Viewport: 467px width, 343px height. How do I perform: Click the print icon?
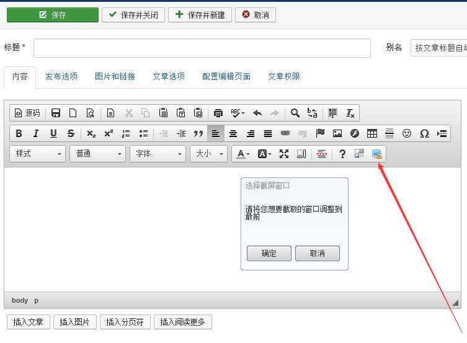point(218,113)
